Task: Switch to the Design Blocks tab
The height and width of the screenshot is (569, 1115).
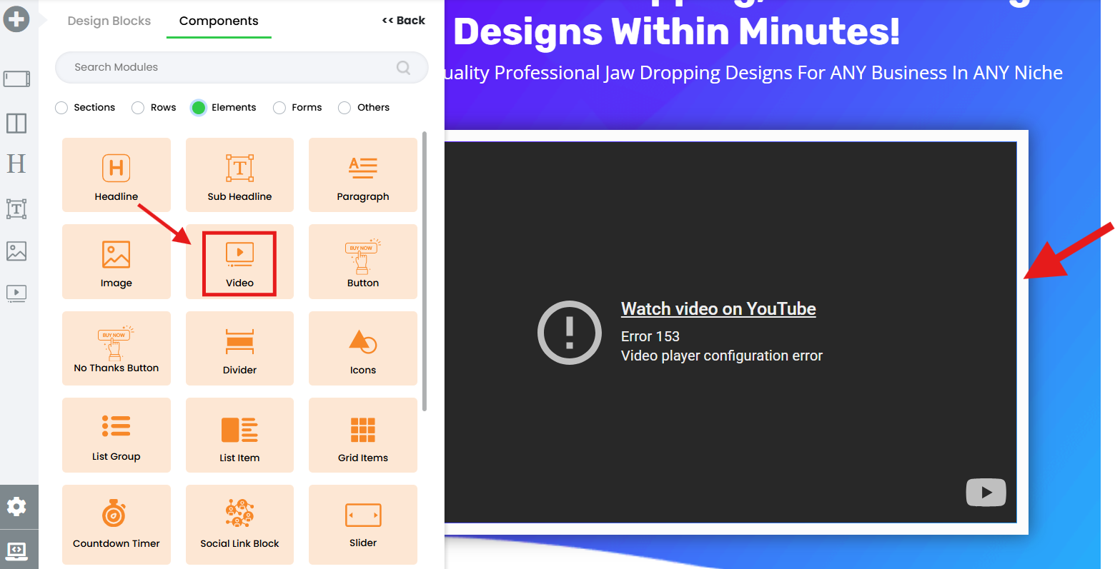Action: click(x=109, y=21)
